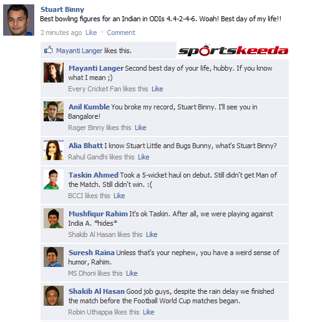Open the Sportskeeda logo
Screen dimensions: 320x322
pyautogui.click(x=233, y=50)
